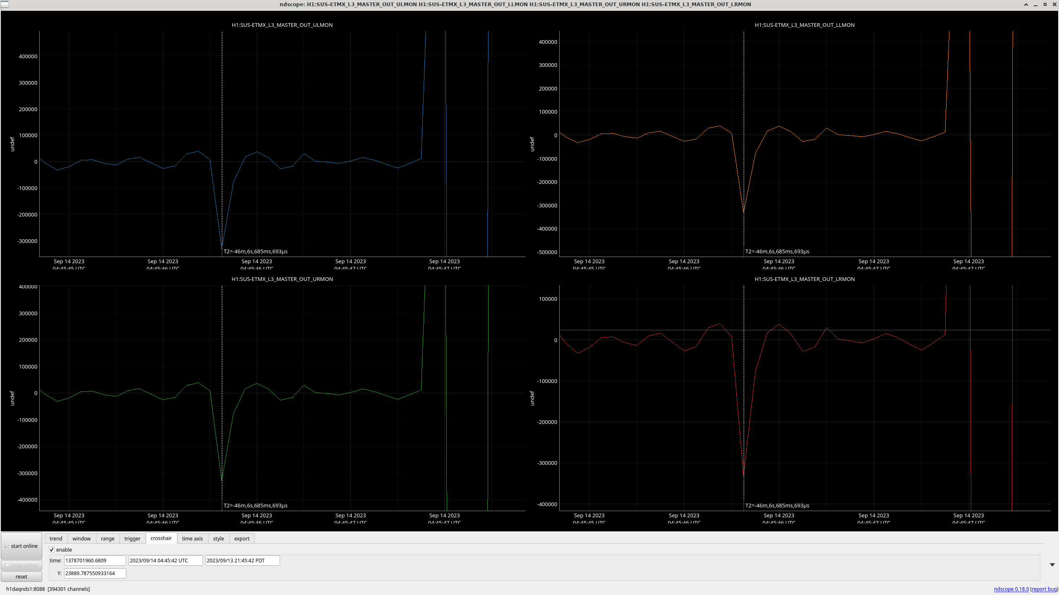Click the T2 crosshair label in URMON plot

click(x=256, y=505)
